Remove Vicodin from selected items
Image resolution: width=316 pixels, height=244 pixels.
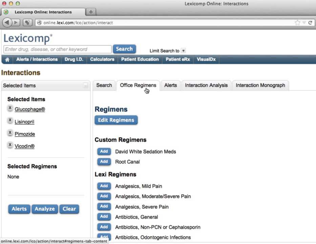(x=10, y=145)
